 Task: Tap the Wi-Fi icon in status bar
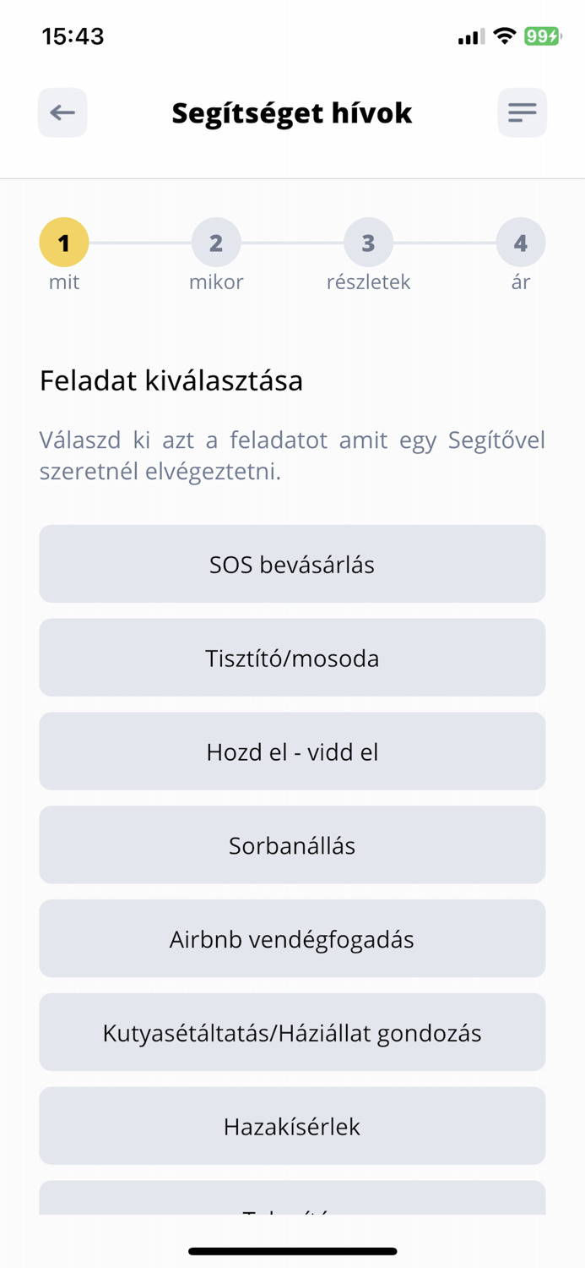pos(505,36)
